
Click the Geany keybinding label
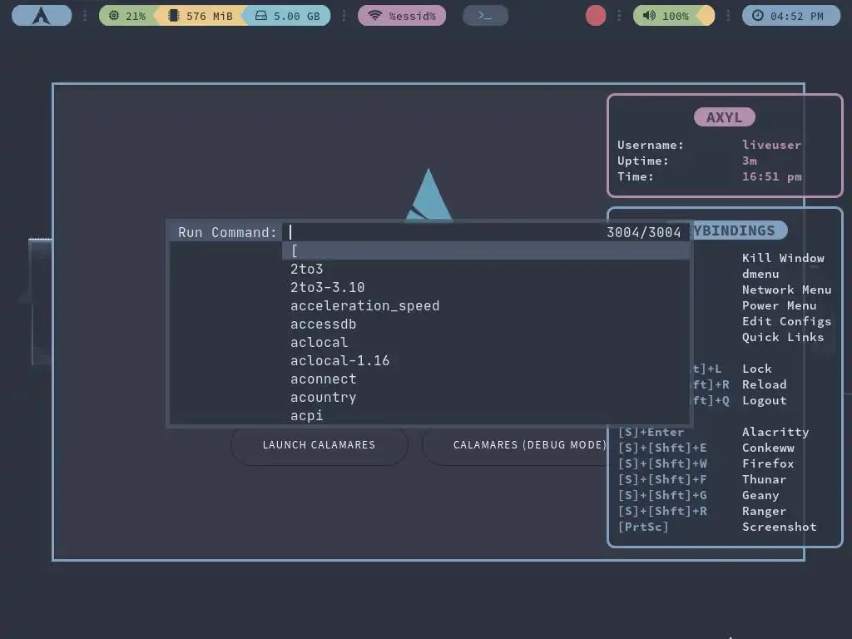tap(760, 495)
